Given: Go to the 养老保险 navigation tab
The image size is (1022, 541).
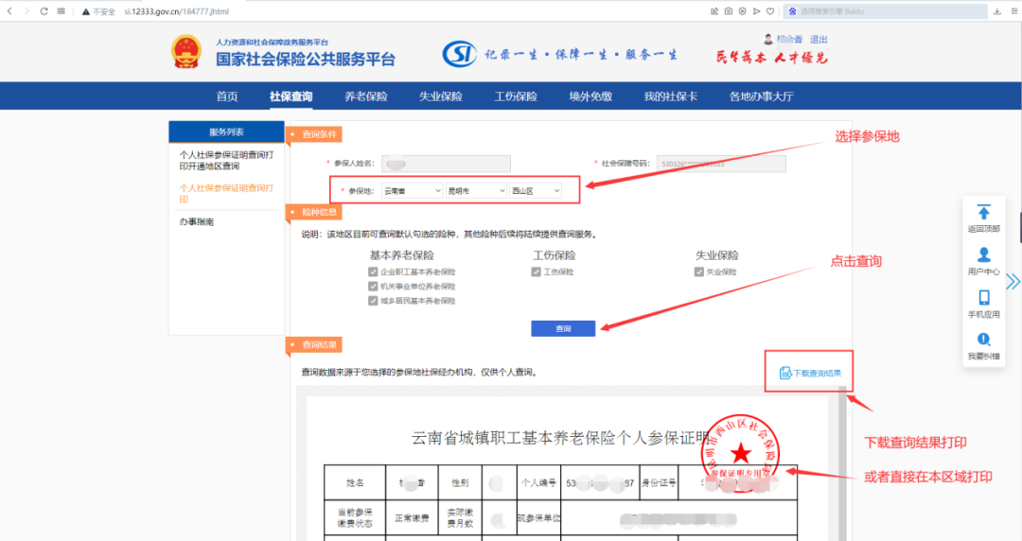Looking at the screenshot, I should point(365,96).
